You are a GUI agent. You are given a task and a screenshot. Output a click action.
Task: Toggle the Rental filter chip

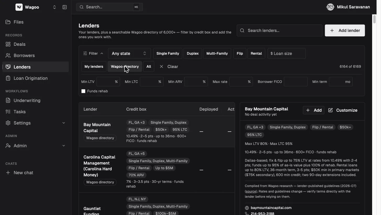coord(256,53)
